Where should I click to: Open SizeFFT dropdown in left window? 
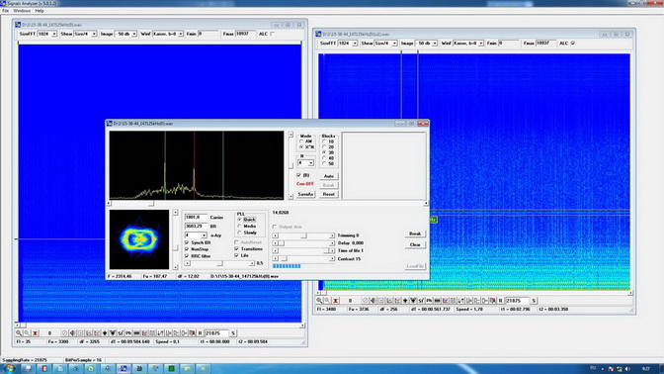point(54,34)
